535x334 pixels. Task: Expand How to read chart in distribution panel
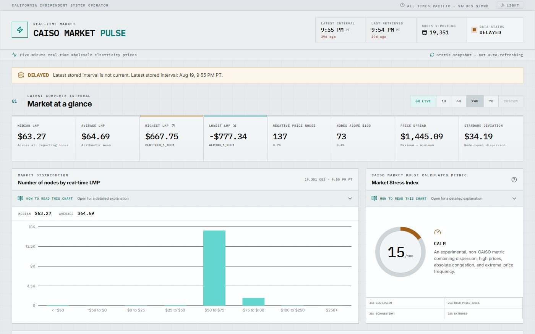coord(185,198)
